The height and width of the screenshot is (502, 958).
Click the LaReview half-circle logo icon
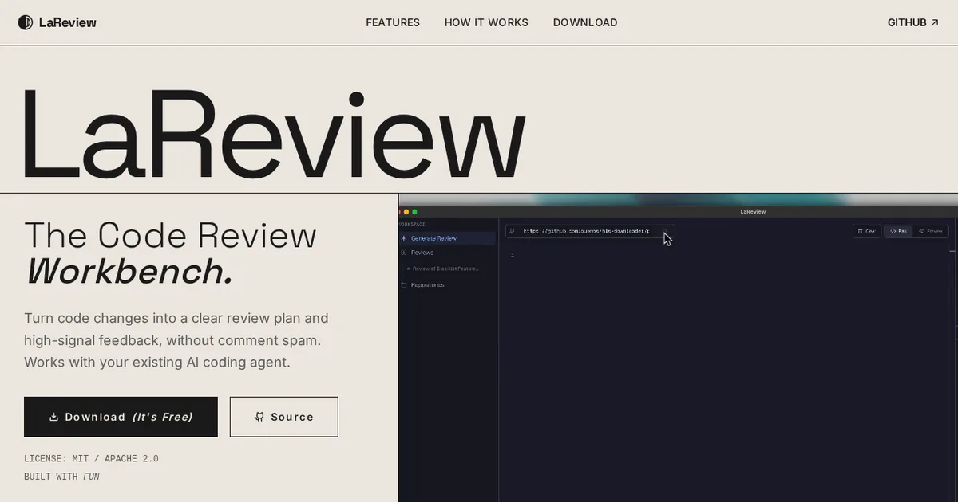point(26,22)
